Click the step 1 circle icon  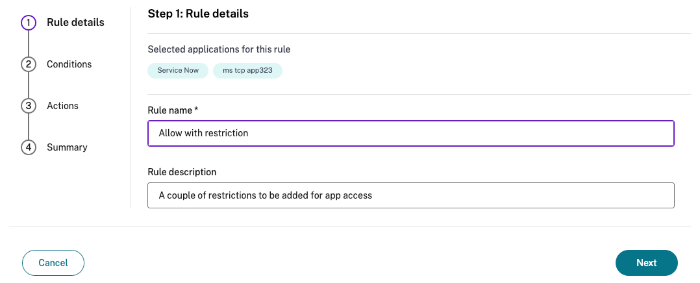tap(29, 23)
